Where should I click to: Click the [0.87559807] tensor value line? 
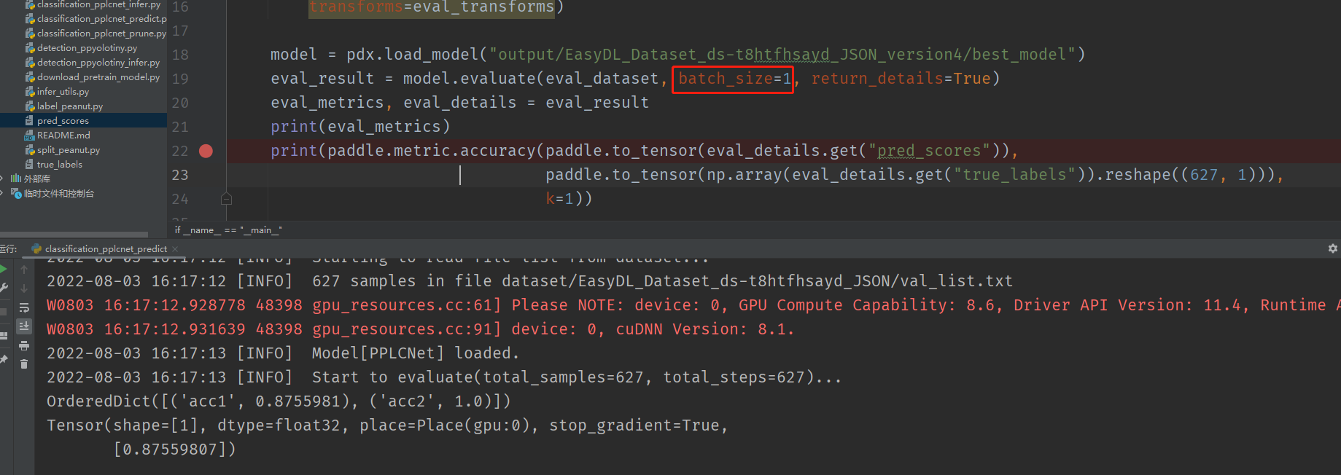tap(174, 450)
